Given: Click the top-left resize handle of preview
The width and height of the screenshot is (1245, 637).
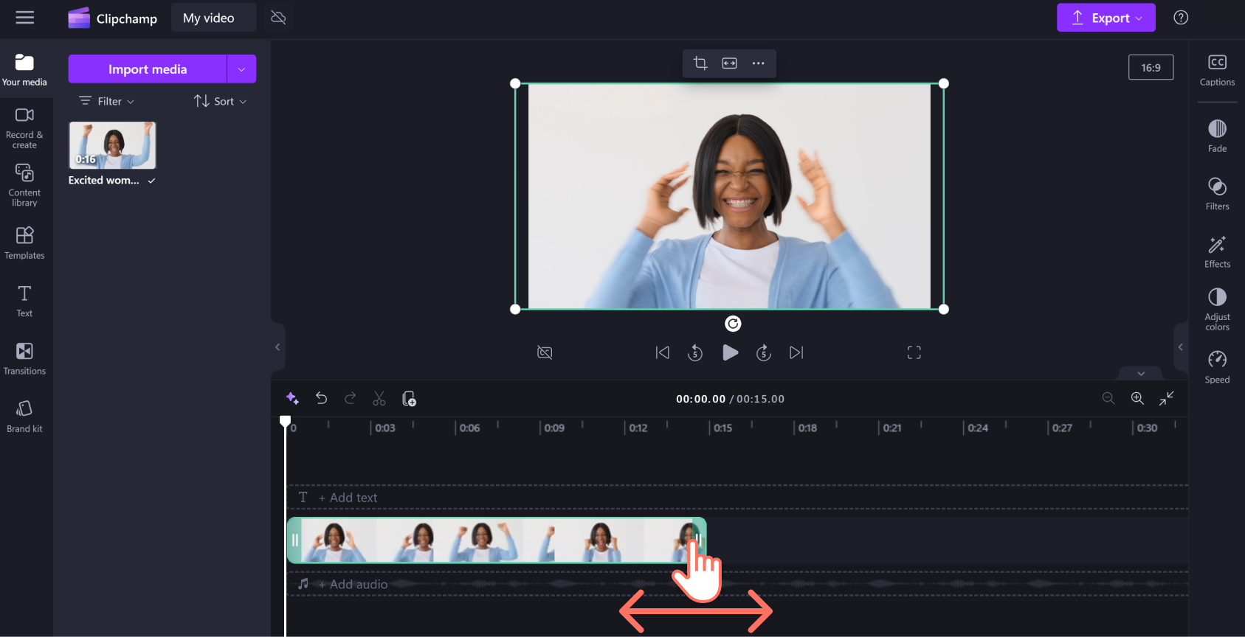Looking at the screenshot, I should (515, 83).
